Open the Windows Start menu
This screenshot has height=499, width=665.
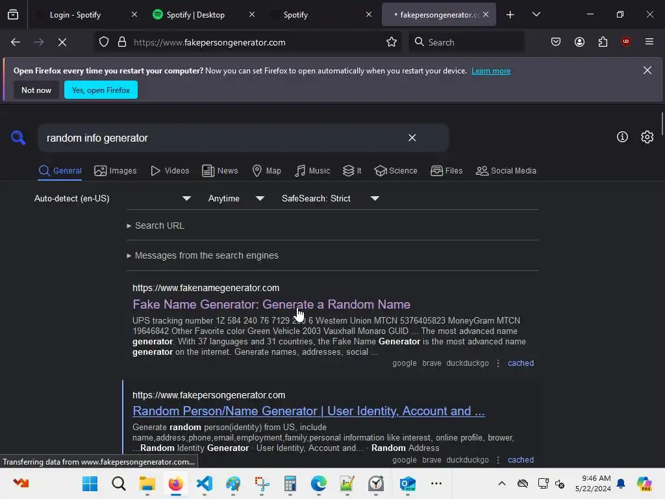[x=90, y=483]
